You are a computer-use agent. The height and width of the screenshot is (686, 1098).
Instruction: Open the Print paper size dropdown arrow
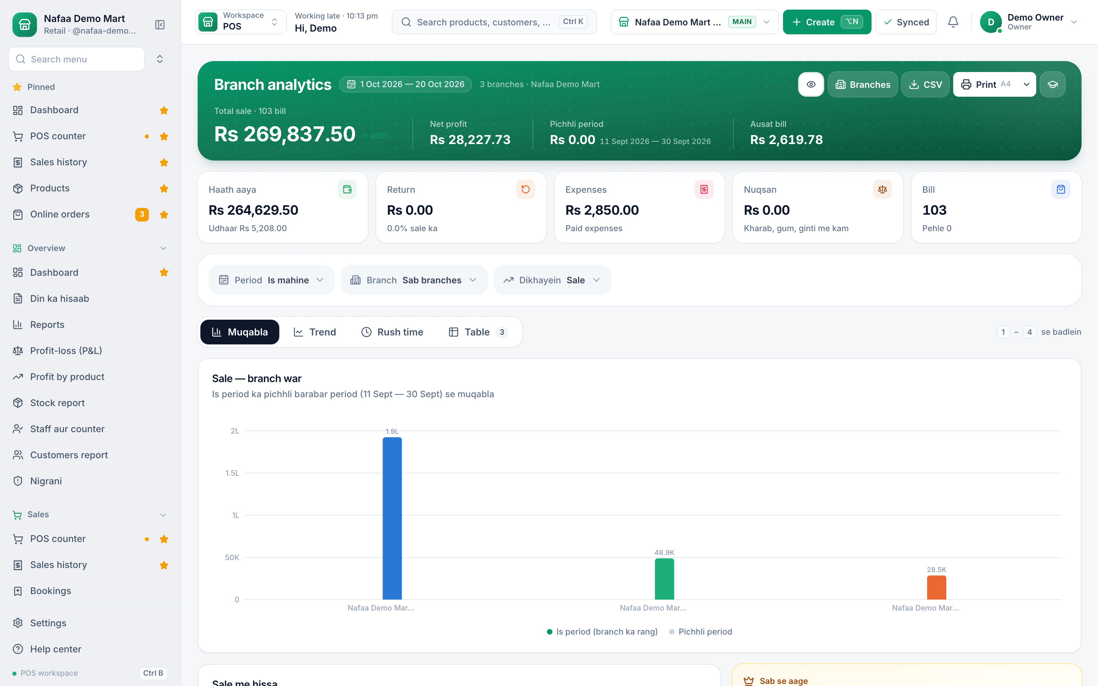(1026, 84)
